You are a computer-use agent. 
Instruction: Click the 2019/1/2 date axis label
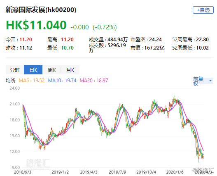[60, 172]
